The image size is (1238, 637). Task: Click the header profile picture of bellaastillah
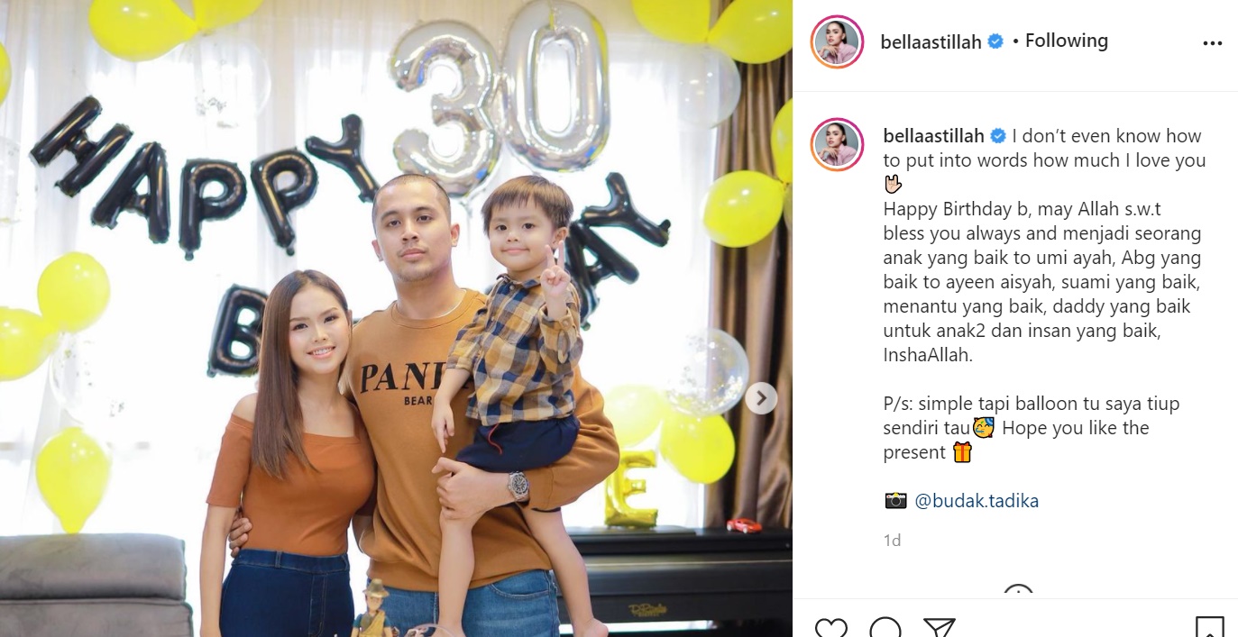tap(838, 41)
